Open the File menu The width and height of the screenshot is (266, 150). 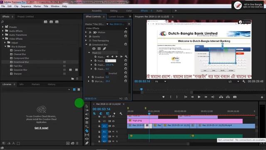(3, 6)
